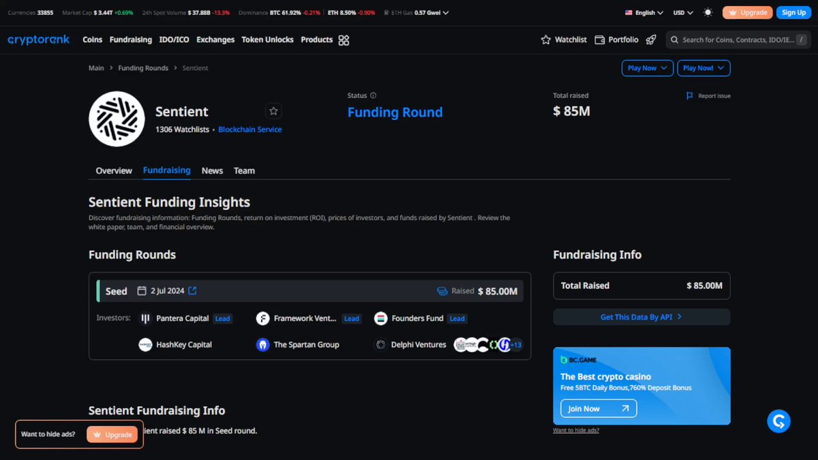Viewport: 818px width, 460px height.
Task: Open the Framework Vent... investor link
Action: click(305, 318)
